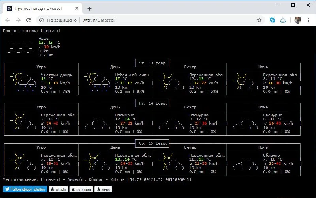
Task: View site info for 'Не защищено'
Action: (x=58, y=20)
